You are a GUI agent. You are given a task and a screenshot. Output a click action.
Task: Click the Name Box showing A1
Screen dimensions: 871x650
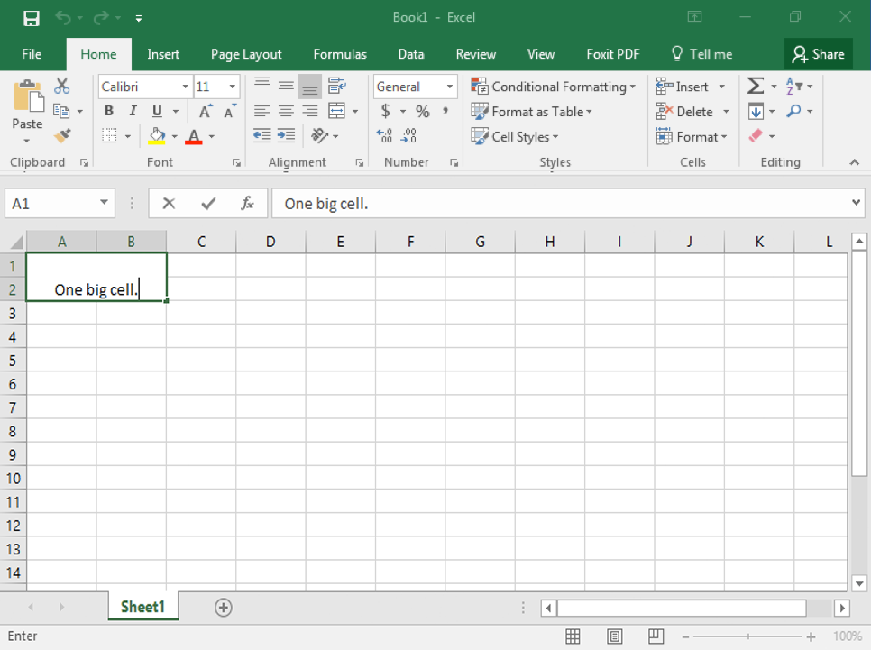click(x=50, y=204)
